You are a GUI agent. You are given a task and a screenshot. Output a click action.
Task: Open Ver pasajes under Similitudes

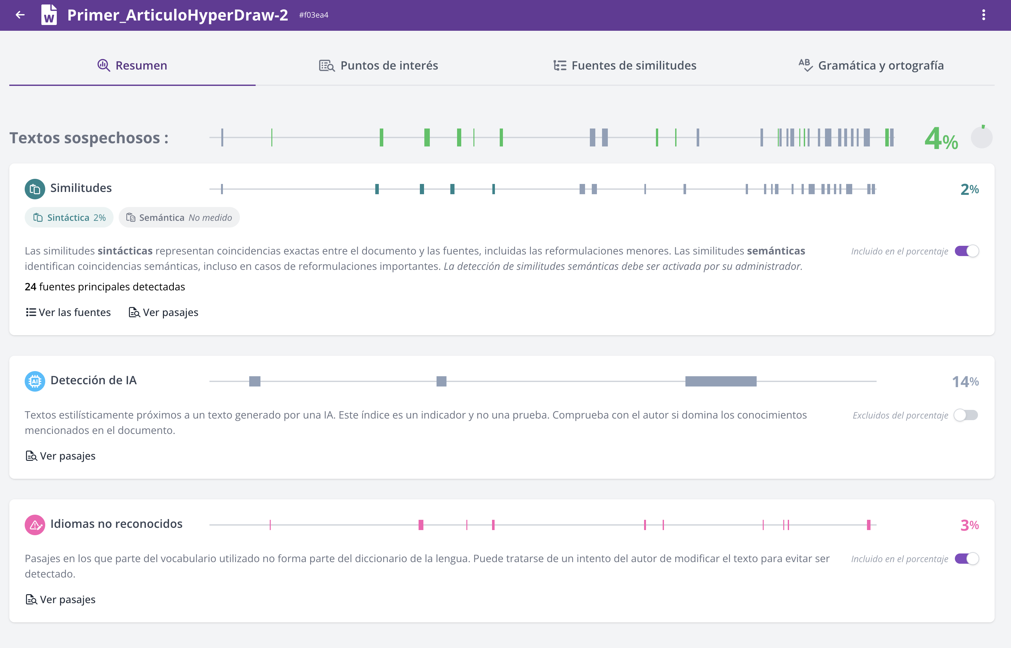click(163, 312)
